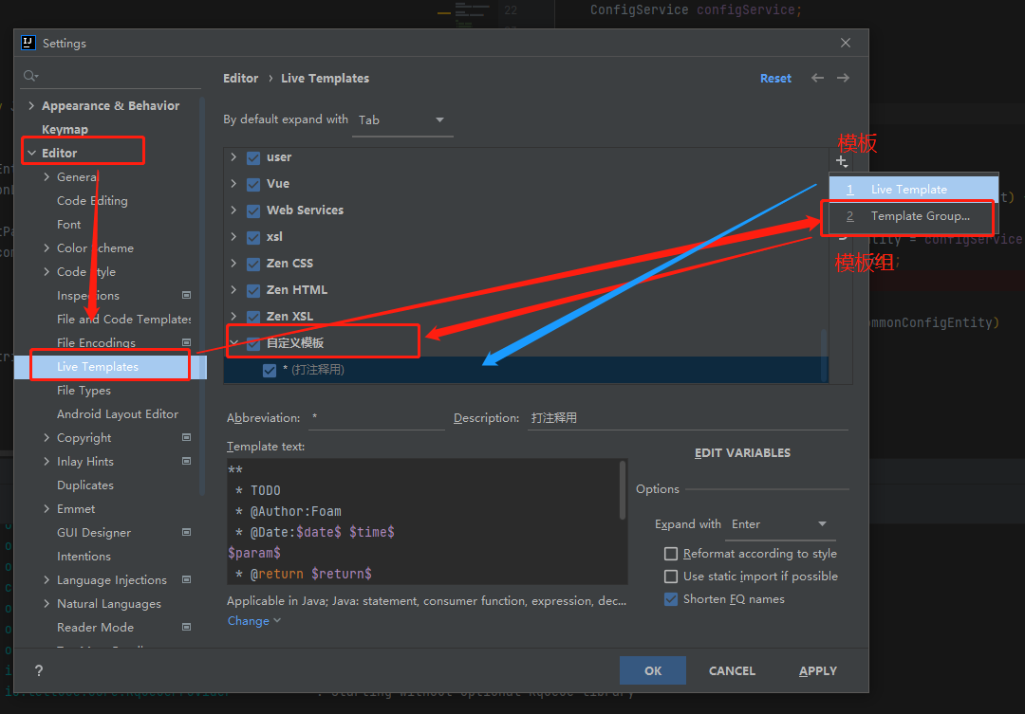
Task: Click the forward navigation arrow
Action: click(843, 78)
